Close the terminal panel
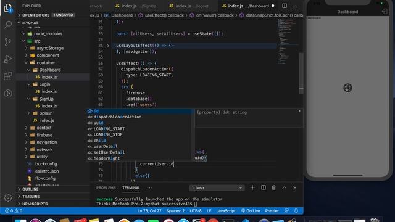395x222 pixels. point(295,187)
